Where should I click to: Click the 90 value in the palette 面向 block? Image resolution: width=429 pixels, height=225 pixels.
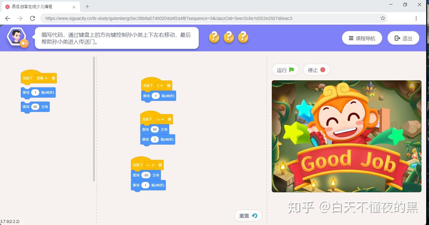[x=35, y=107]
